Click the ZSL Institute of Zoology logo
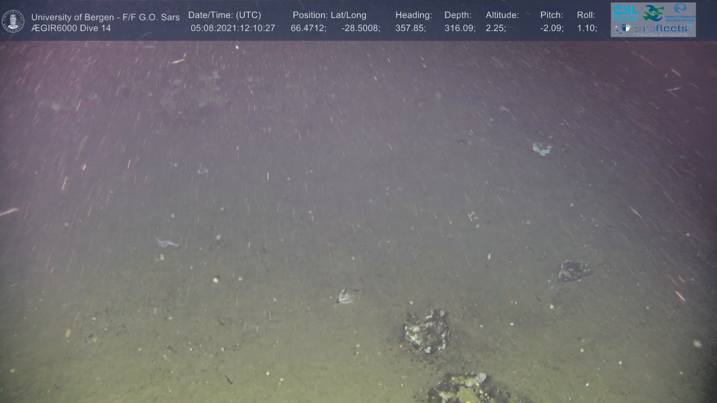The height and width of the screenshot is (403, 717). point(626,13)
